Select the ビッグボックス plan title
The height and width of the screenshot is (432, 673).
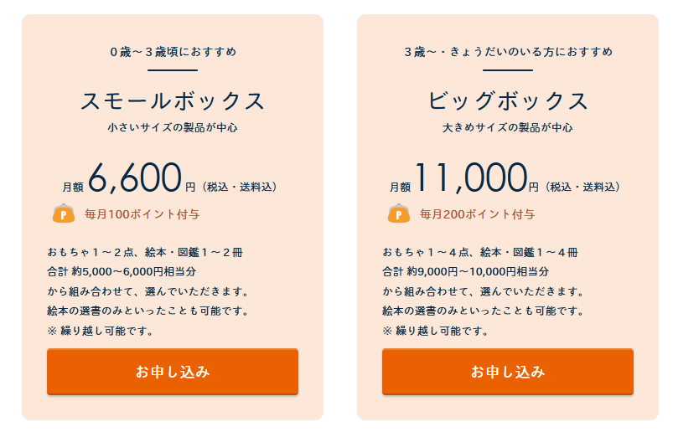[x=508, y=101]
